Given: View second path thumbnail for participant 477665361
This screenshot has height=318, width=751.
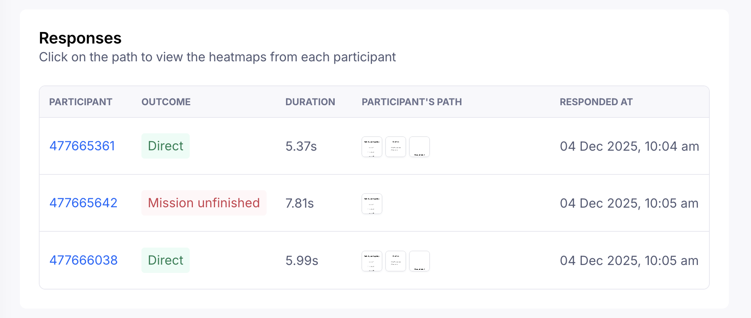Looking at the screenshot, I should tap(396, 147).
